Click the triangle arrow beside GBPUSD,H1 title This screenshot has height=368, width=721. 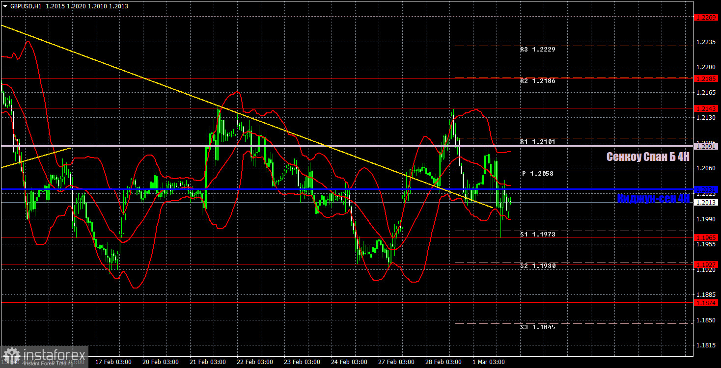(x=5, y=6)
